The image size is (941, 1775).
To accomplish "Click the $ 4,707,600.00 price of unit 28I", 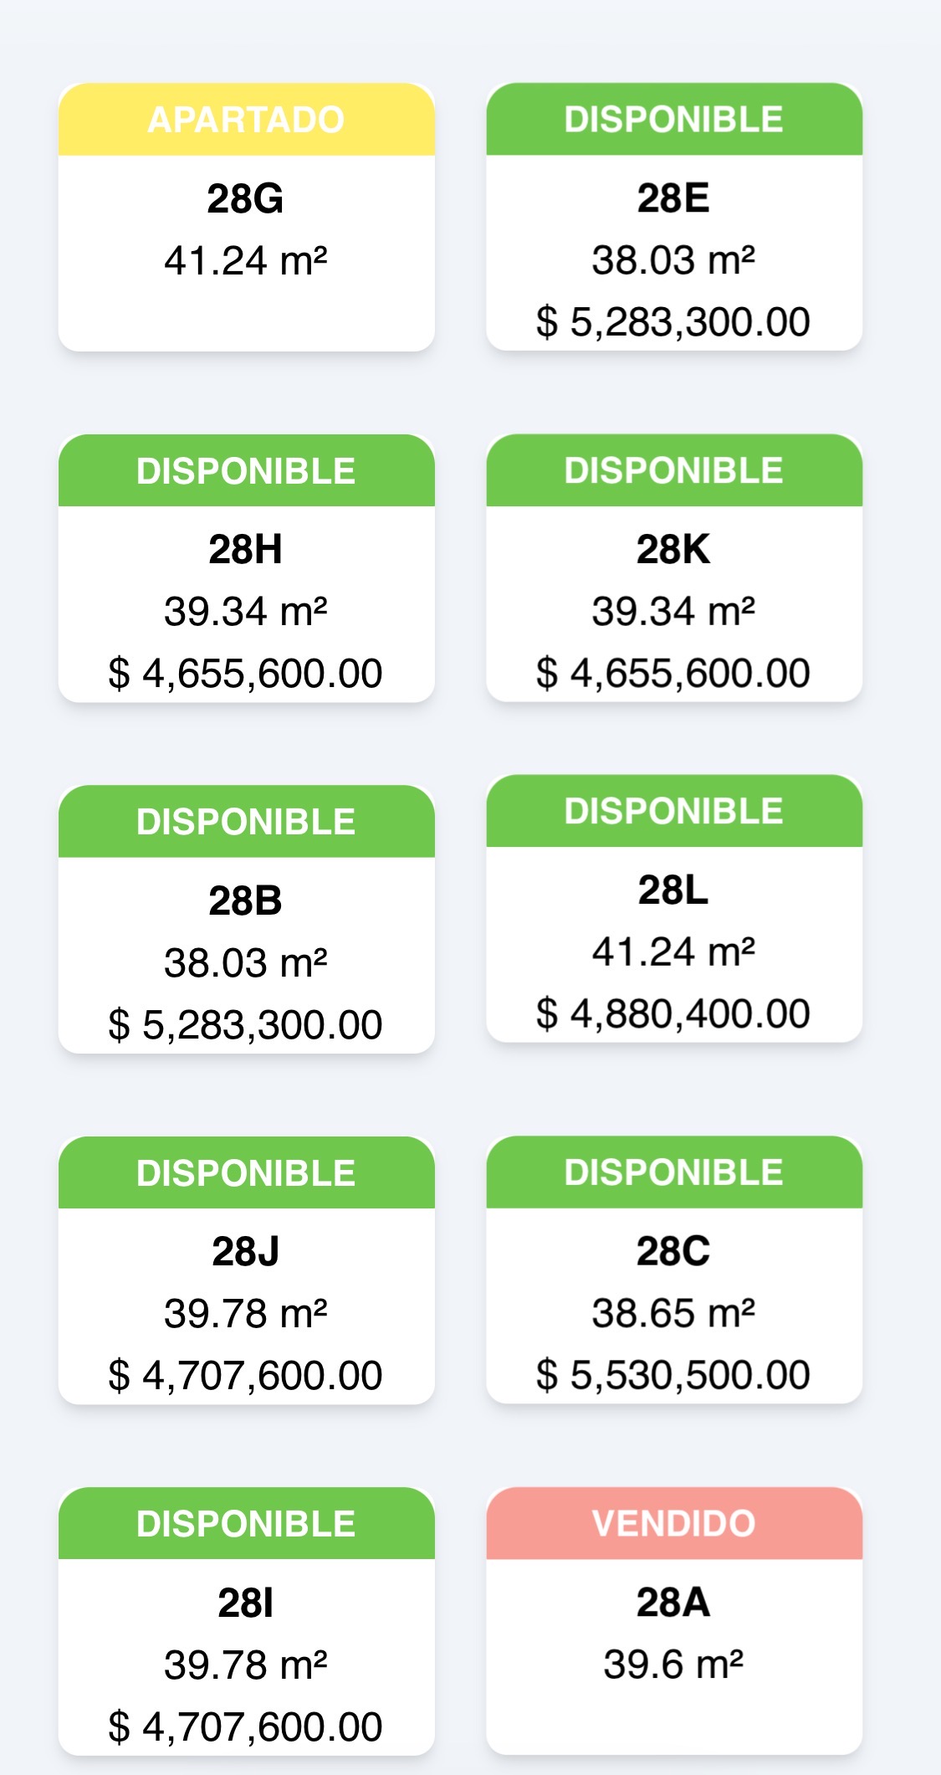I will pyautogui.click(x=245, y=1726).
